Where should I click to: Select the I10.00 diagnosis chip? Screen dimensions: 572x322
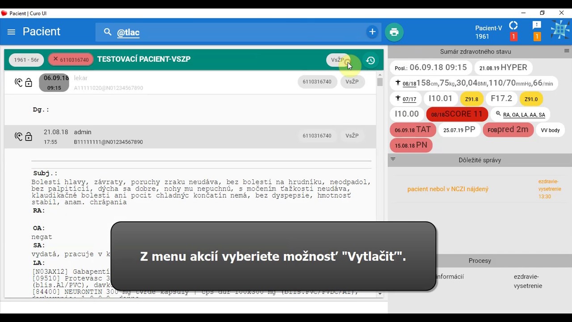pyautogui.click(x=407, y=114)
